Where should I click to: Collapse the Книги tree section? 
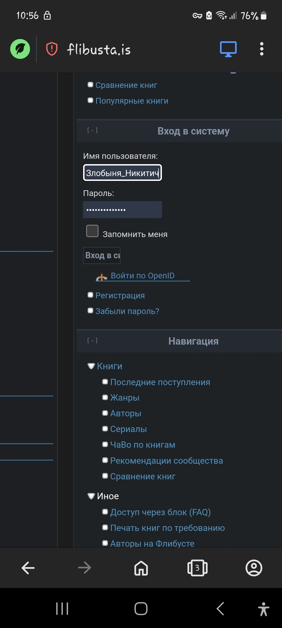(x=91, y=366)
